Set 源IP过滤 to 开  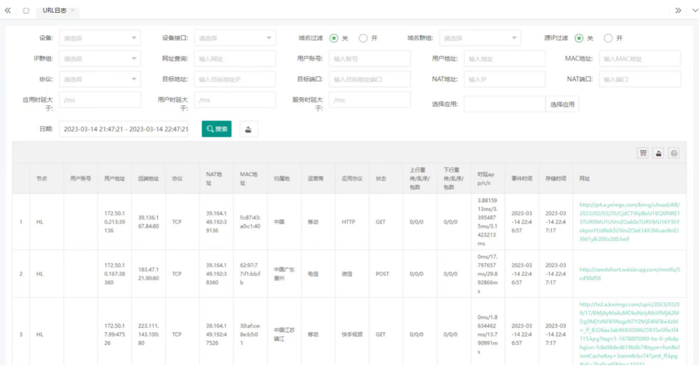tap(608, 38)
